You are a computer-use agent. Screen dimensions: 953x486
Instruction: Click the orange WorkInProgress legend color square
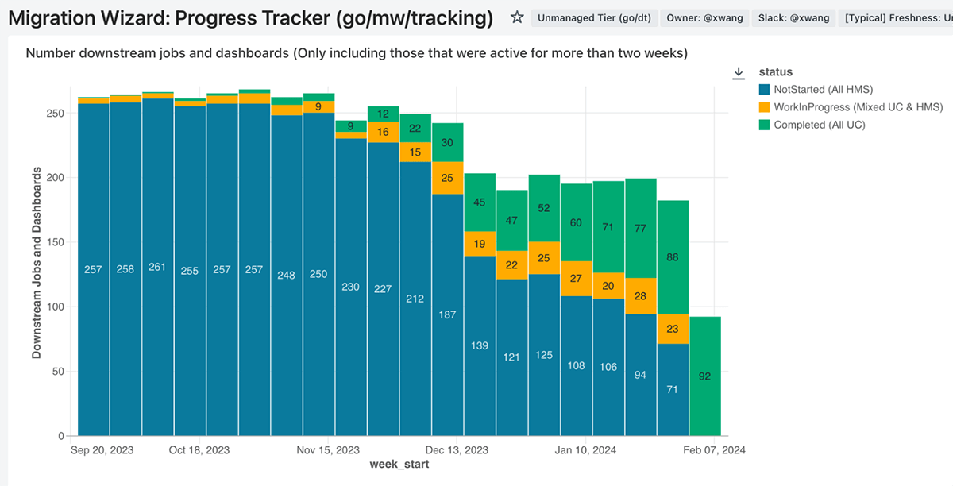point(765,107)
